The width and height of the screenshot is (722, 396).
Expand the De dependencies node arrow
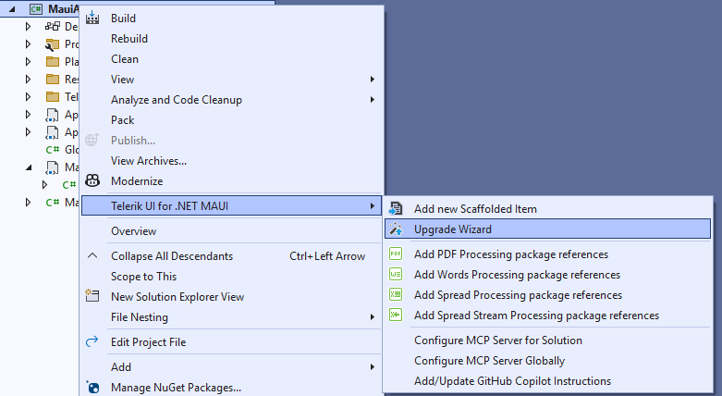click(28, 26)
